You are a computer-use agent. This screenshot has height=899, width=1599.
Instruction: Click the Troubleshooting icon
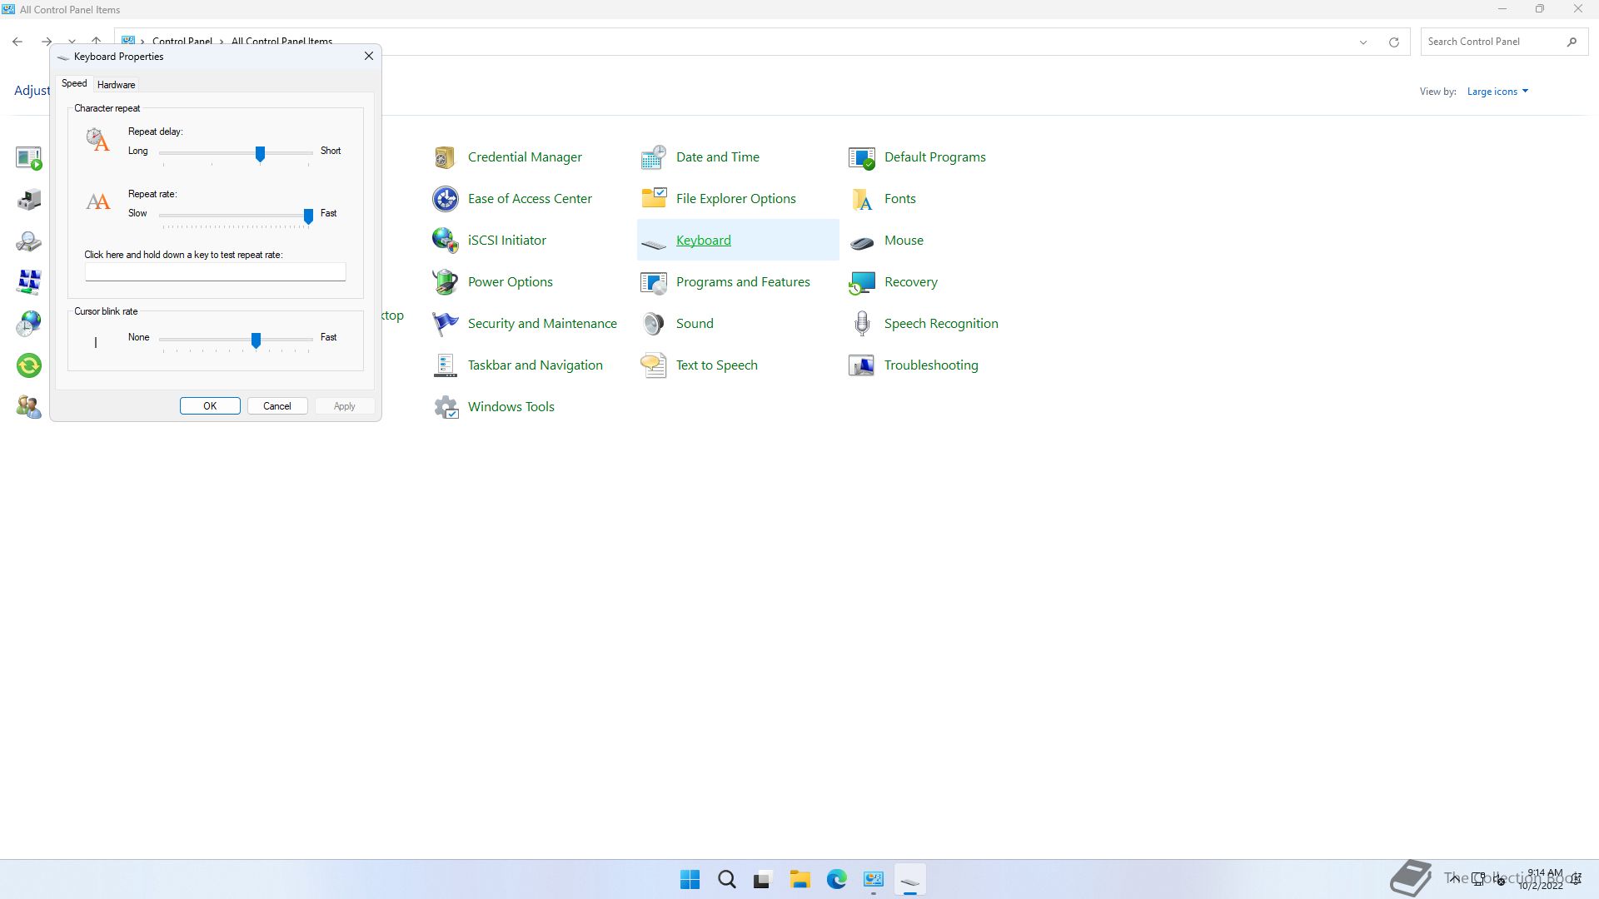pos(861,365)
